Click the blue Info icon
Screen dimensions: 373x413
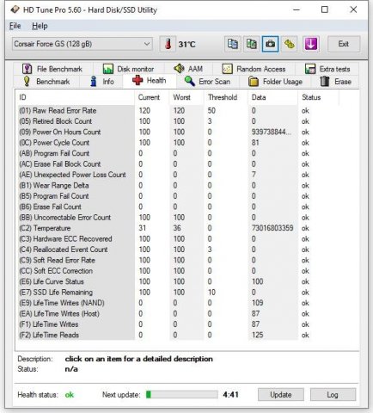[x=94, y=82]
